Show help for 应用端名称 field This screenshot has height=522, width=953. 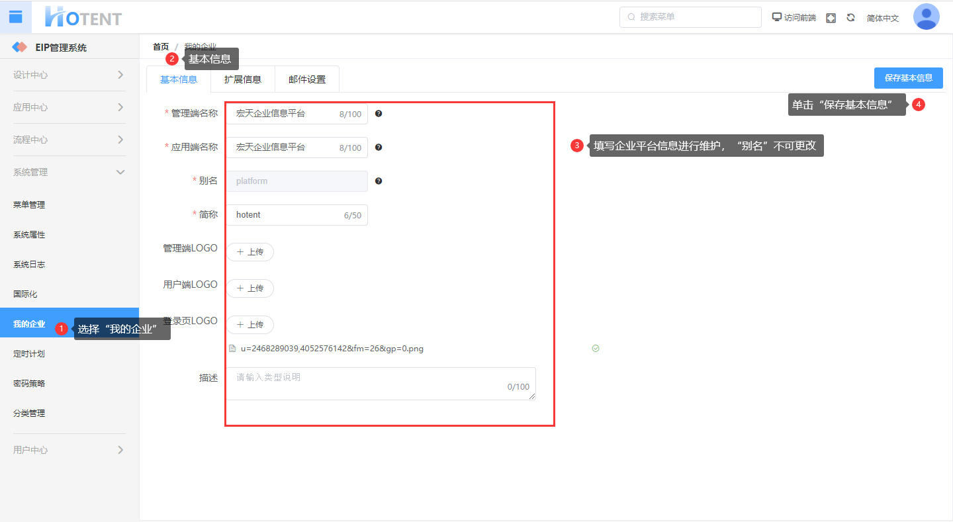coord(379,148)
